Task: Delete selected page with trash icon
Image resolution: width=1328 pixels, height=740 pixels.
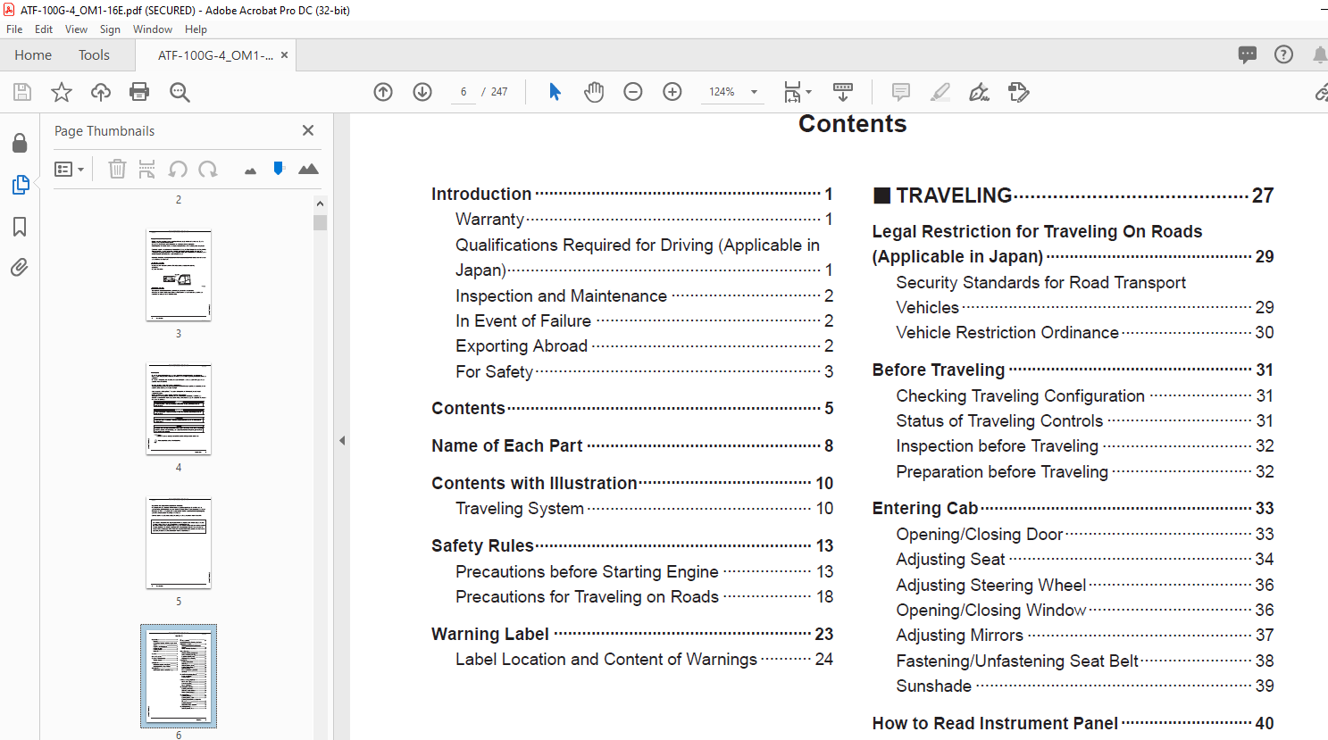Action: tap(117, 169)
